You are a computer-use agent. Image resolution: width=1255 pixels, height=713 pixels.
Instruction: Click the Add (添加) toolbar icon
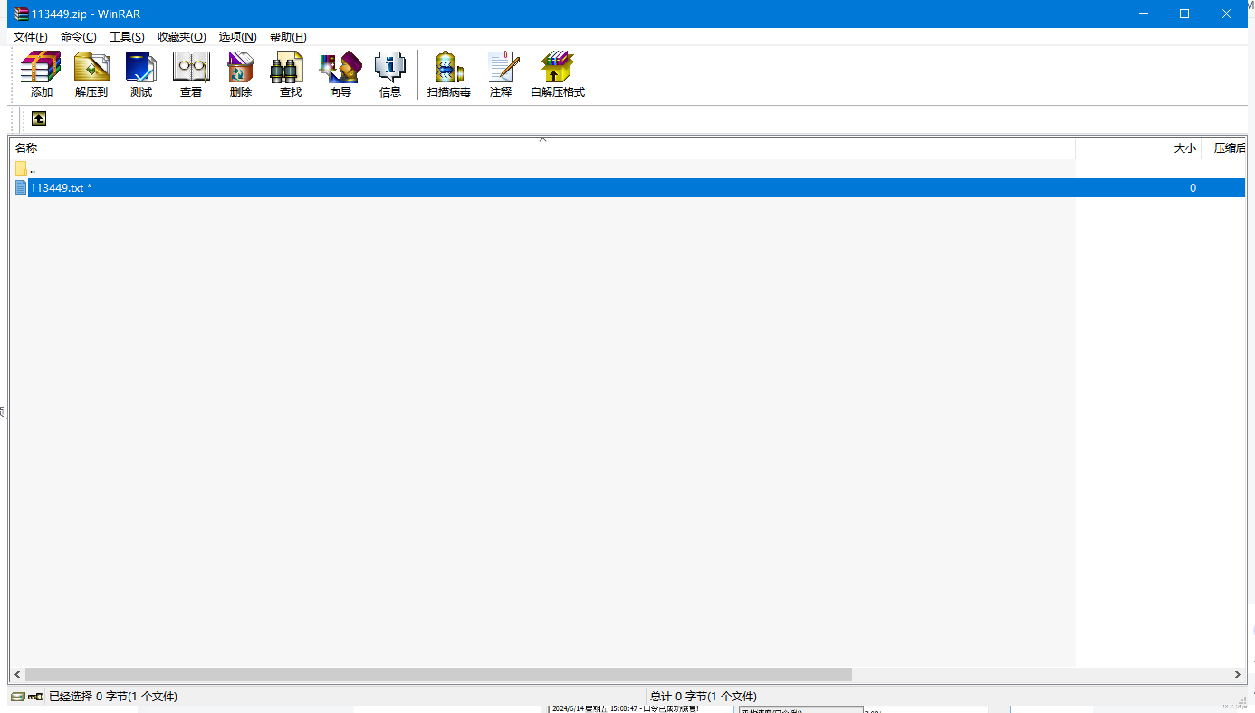point(41,74)
